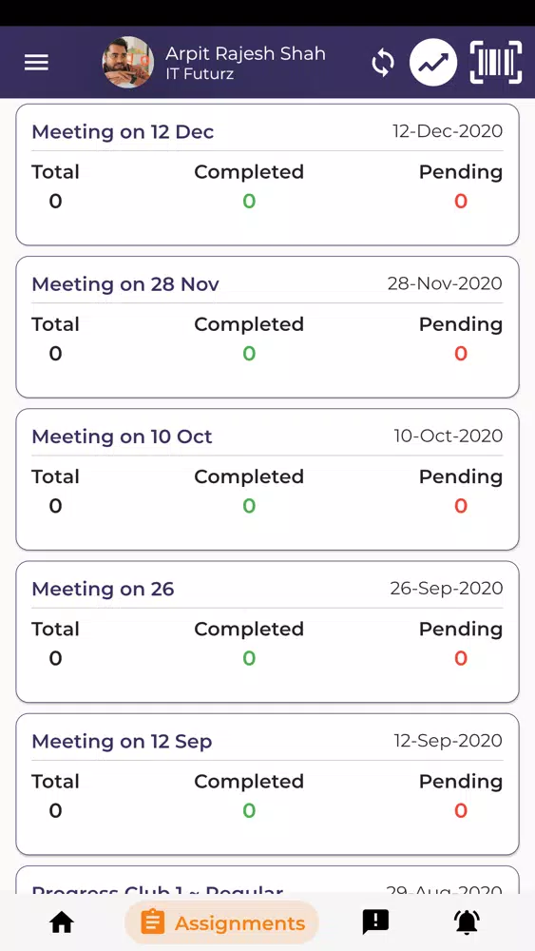Open the trending progress chart icon
Viewport: 535px width, 951px height.
433,63
